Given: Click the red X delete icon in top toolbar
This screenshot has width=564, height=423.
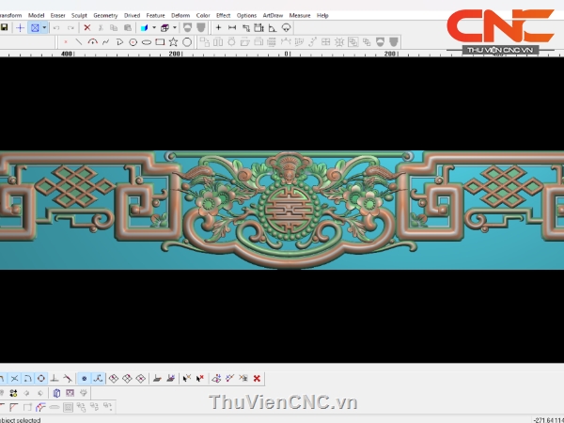Looking at the screenshot, I should click(x=87, y=28).
